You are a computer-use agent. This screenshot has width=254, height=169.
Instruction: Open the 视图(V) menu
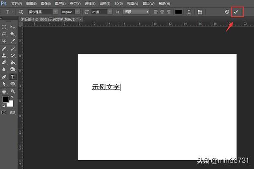click(x=133, y=3)
